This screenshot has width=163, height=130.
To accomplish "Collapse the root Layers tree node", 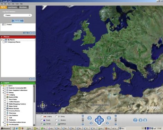I will pyautogui.click(x=2, y=86).
